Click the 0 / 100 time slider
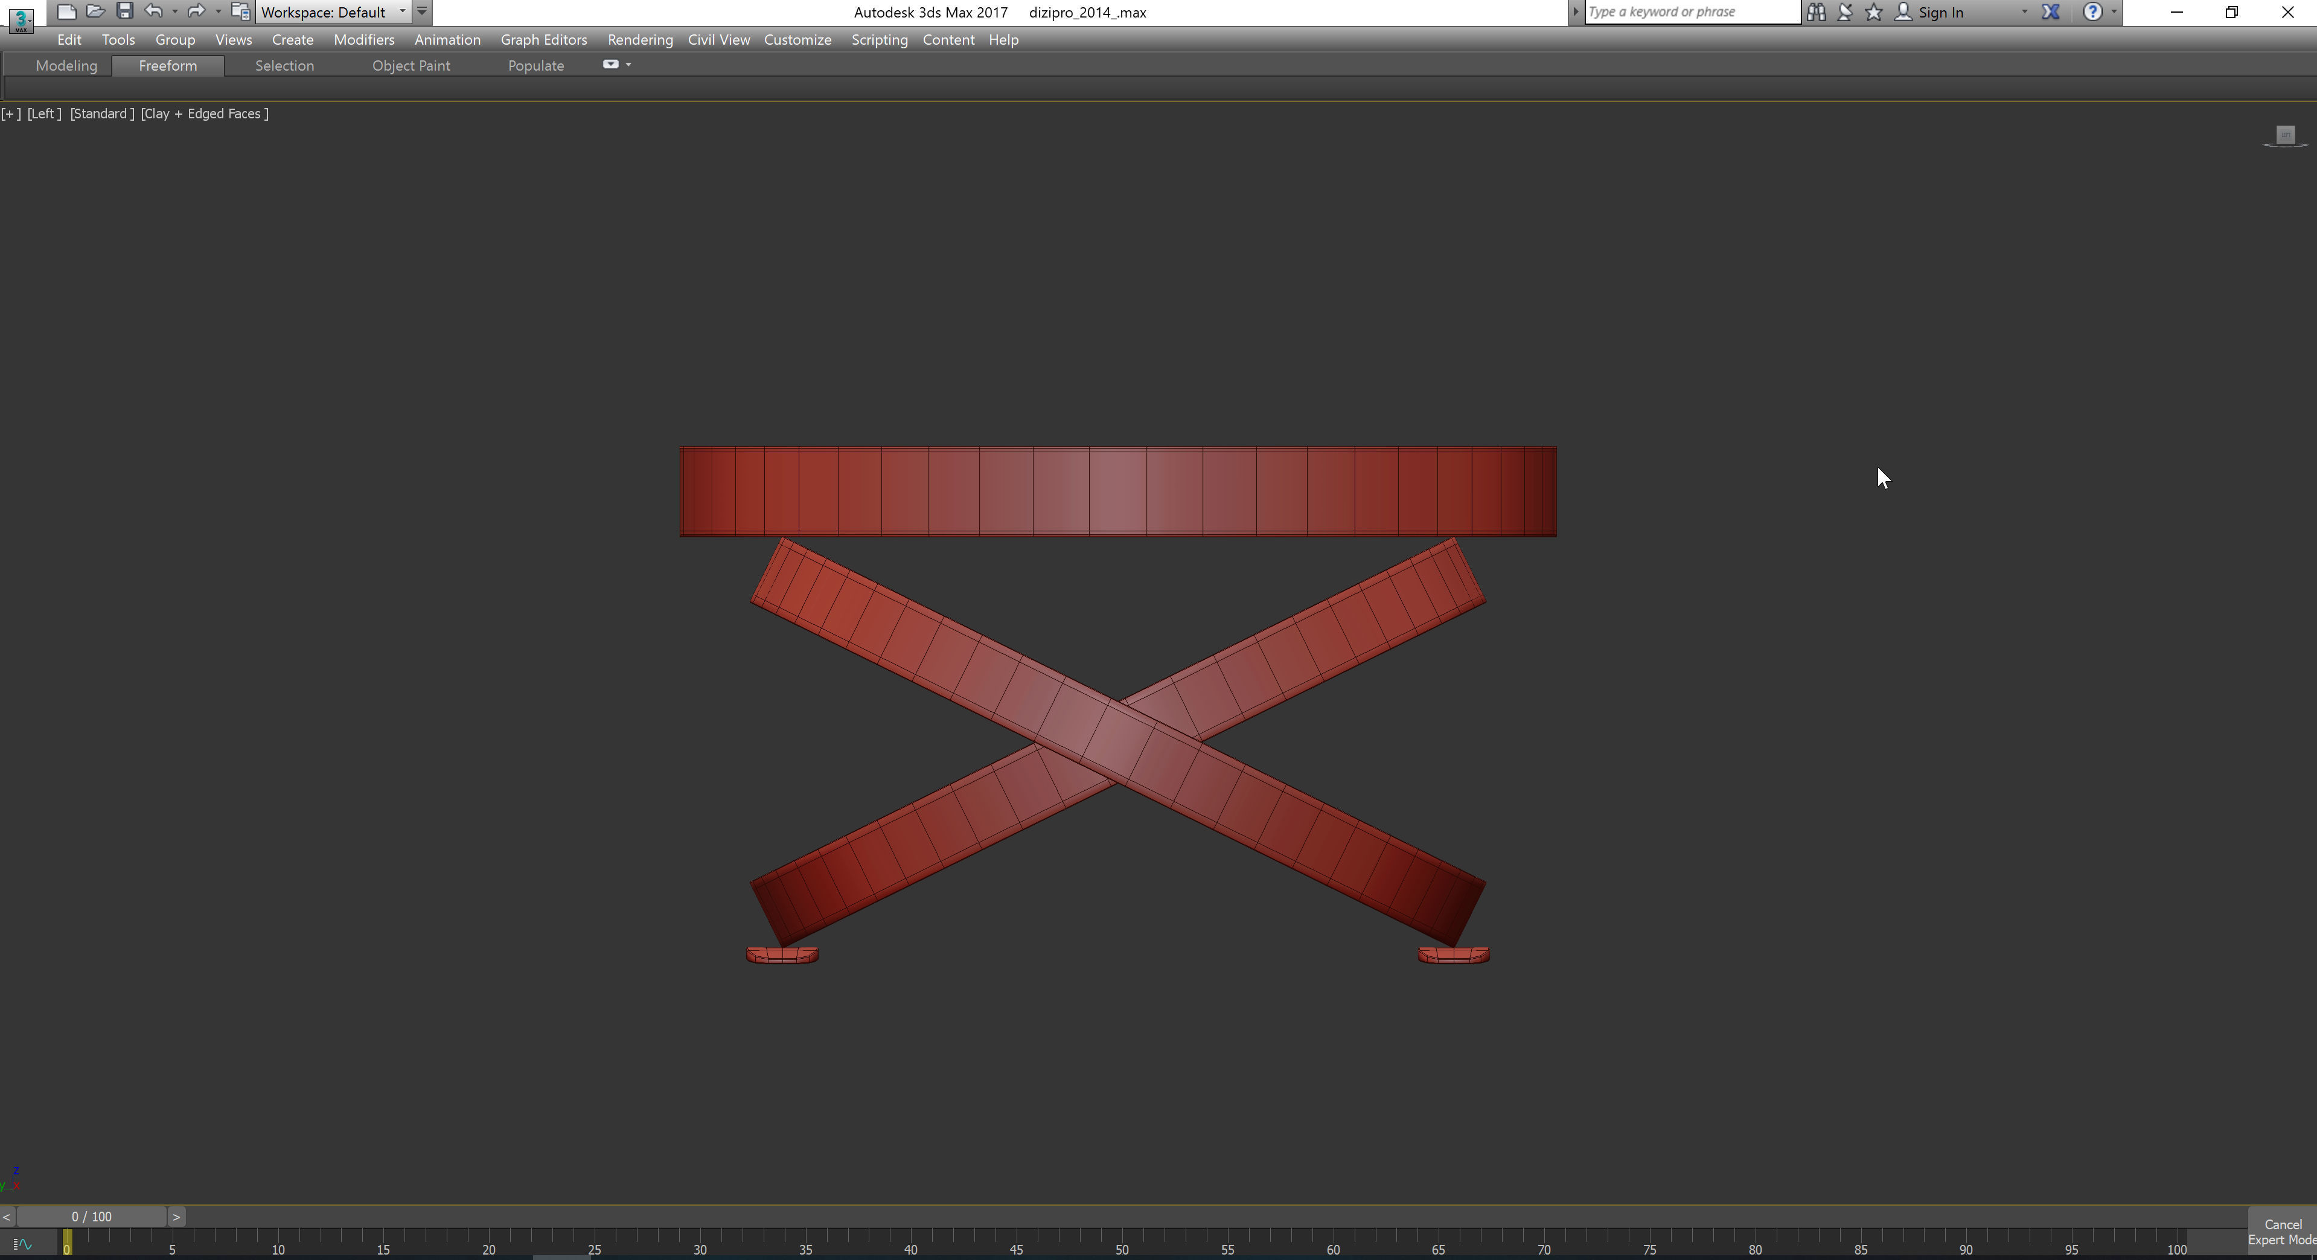The width and height of the screenshot is (2317, 1260). tap(92, 1216)
